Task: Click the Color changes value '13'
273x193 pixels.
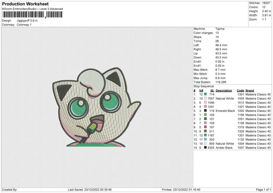Action: (x=217, y=33)
